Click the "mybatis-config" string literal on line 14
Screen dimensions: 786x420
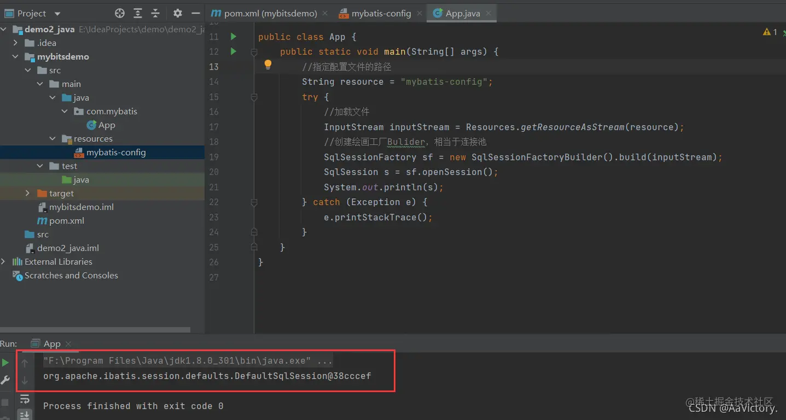point(444,82)
